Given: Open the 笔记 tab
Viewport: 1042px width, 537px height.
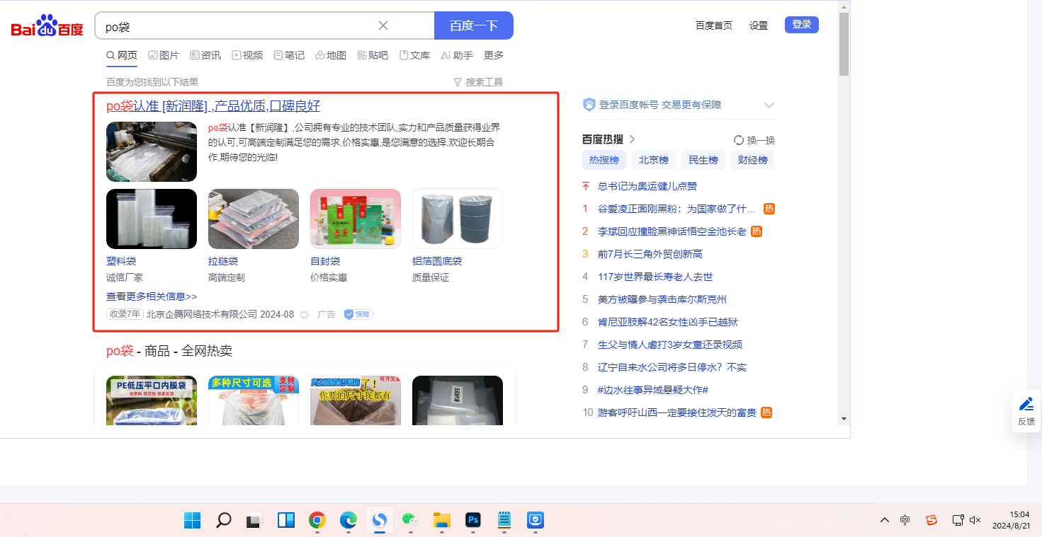Looking at the screenshot, I should [x=289, y=55].
